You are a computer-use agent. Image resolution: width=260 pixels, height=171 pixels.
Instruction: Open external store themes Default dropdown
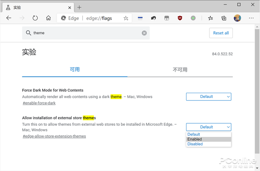(x=209, y=127)
